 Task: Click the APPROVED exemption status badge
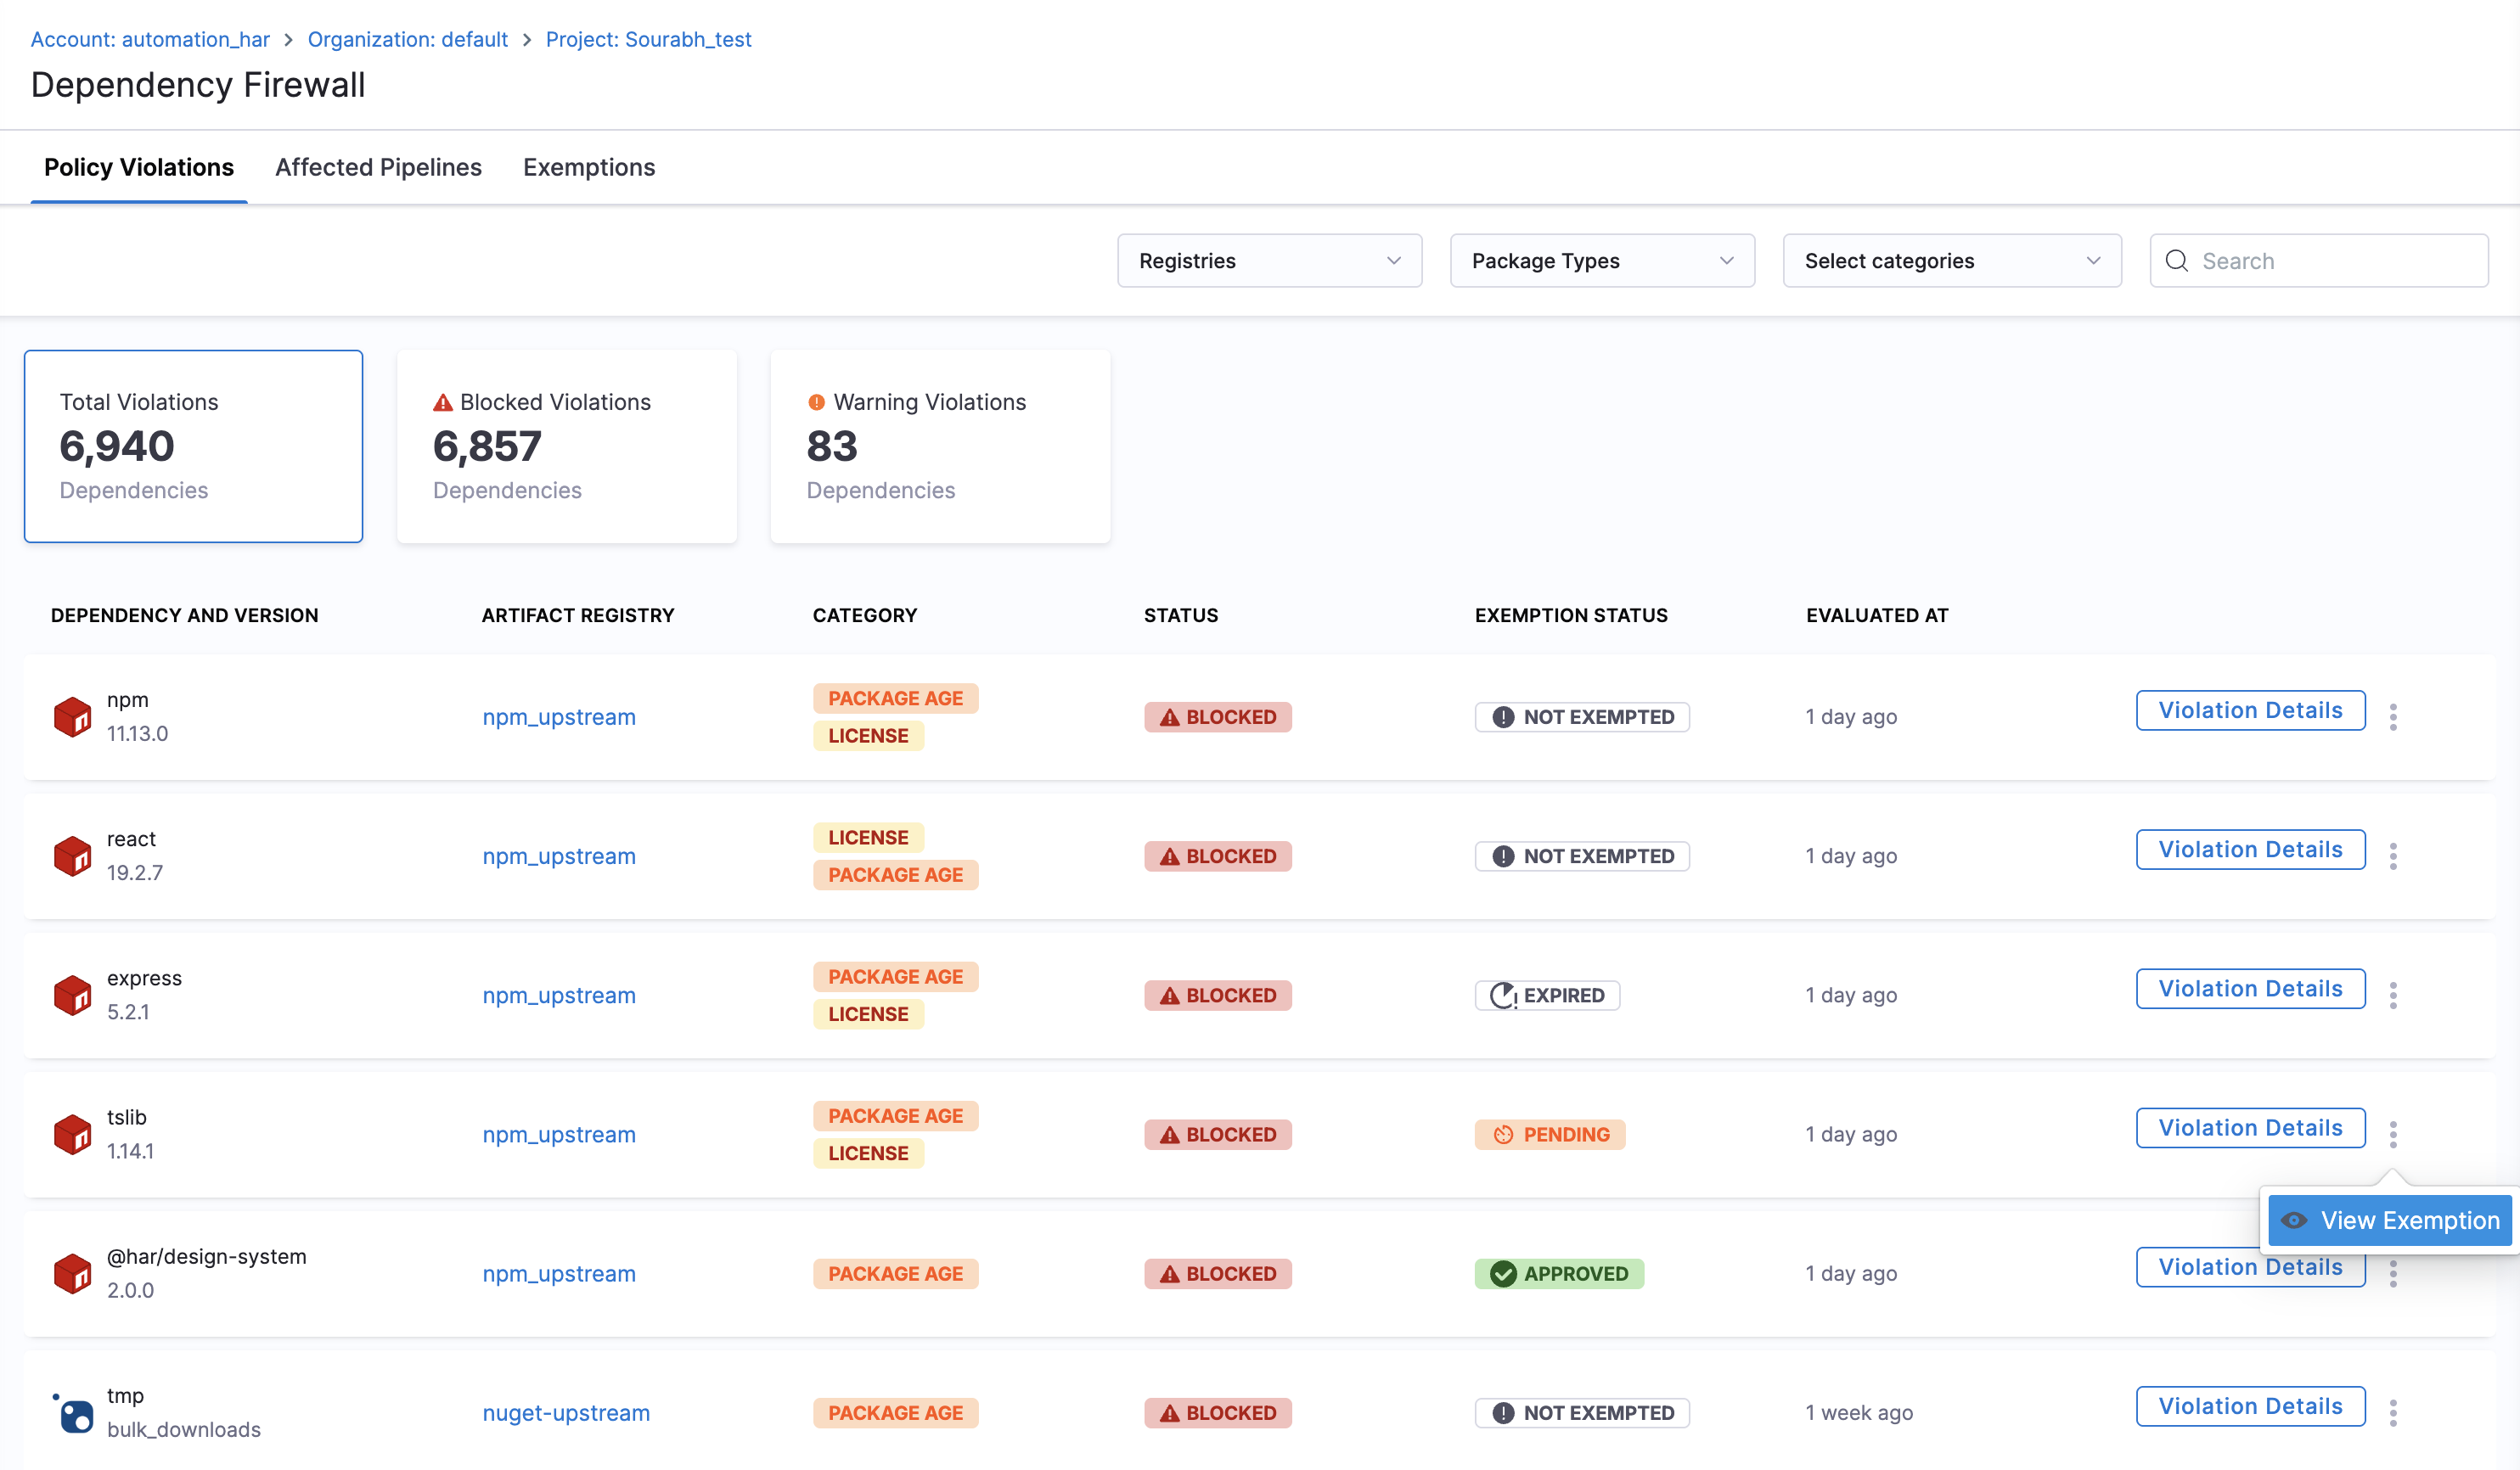click(1558, 1273)
